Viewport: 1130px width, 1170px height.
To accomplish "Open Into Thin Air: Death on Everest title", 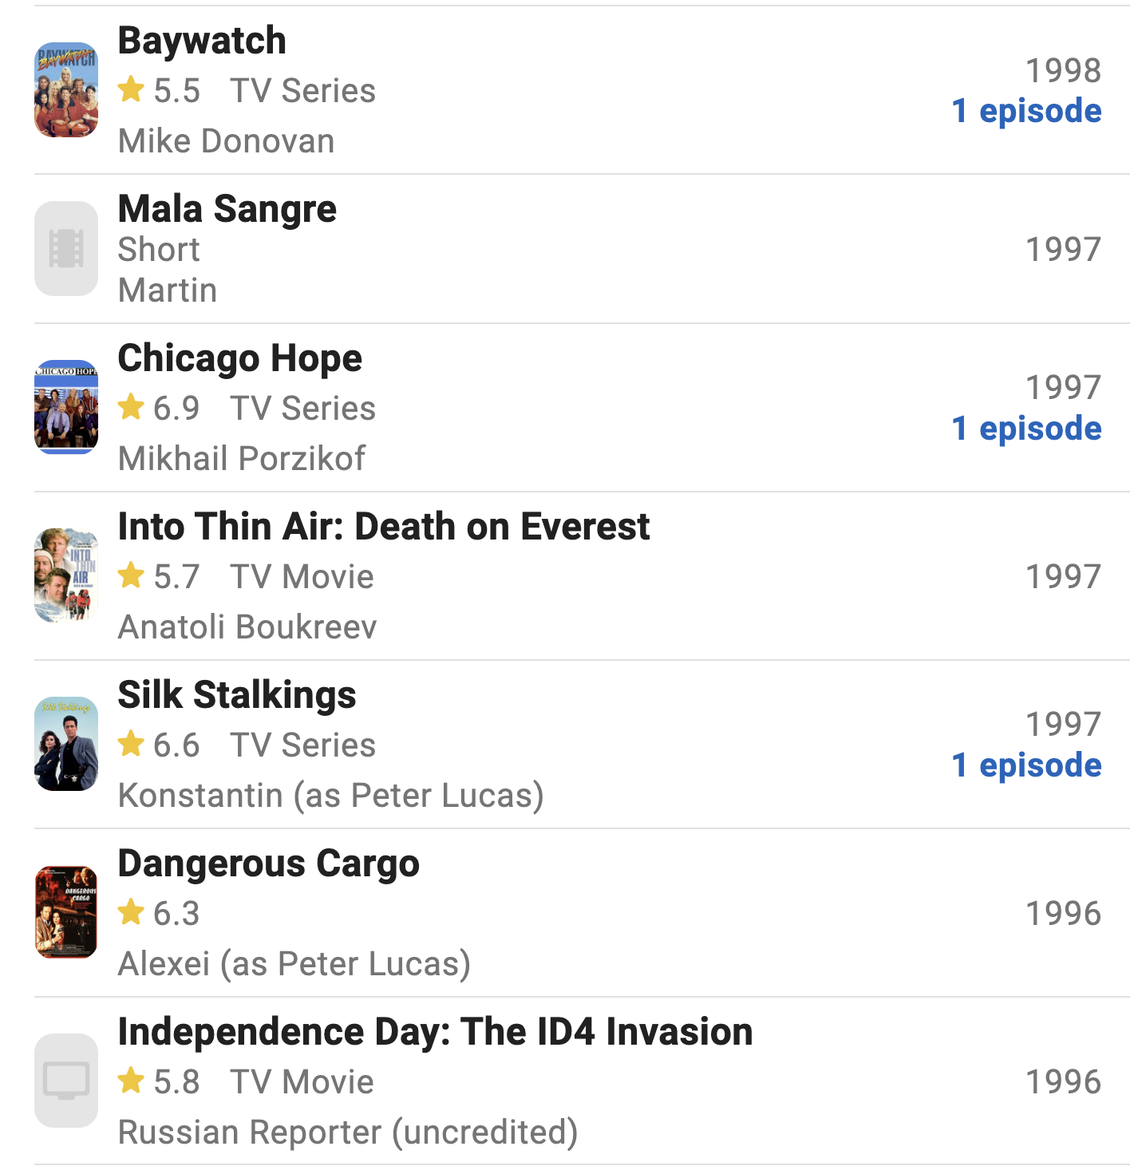I will (384, 527).
